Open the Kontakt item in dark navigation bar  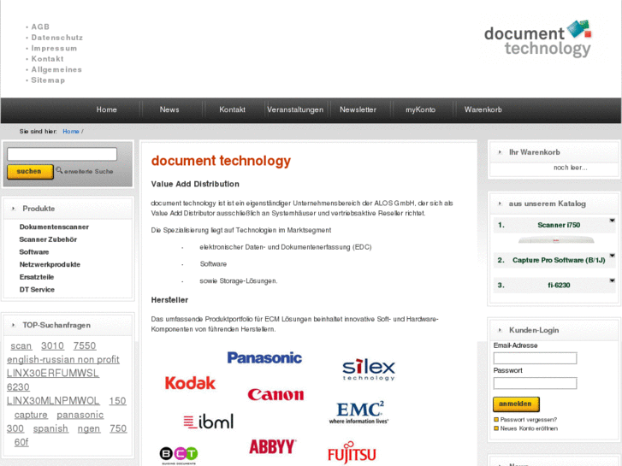[x=232, y=109]
